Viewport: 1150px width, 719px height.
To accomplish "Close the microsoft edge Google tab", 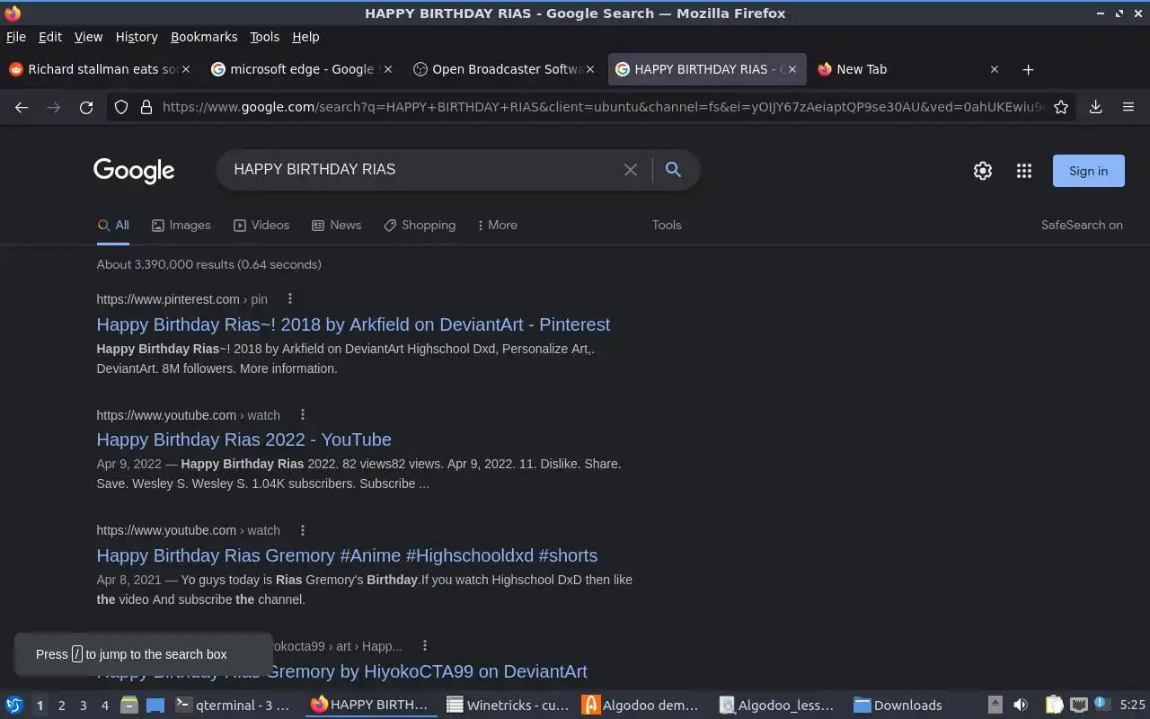I will (388, 69).
